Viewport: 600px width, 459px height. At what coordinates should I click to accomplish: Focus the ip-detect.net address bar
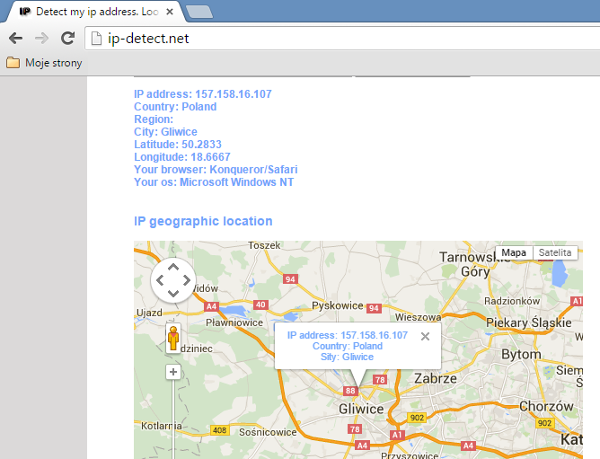point(344,39)
